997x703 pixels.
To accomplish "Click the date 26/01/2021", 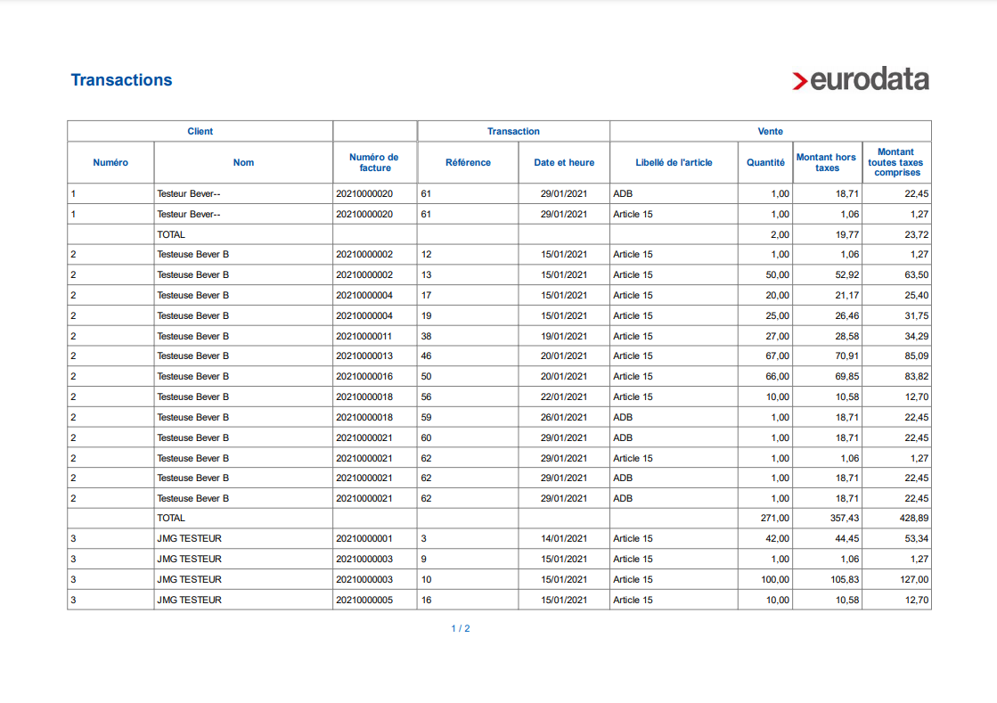I will point(564,418).
